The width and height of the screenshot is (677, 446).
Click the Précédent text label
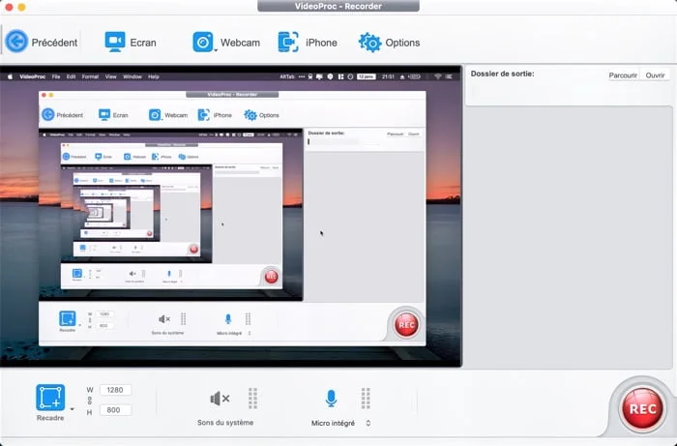pyautogui.click(x=54, y=43)
